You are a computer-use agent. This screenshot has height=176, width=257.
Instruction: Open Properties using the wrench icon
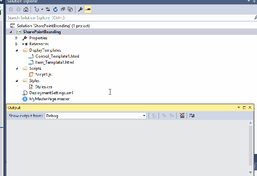tap(80, 9)
